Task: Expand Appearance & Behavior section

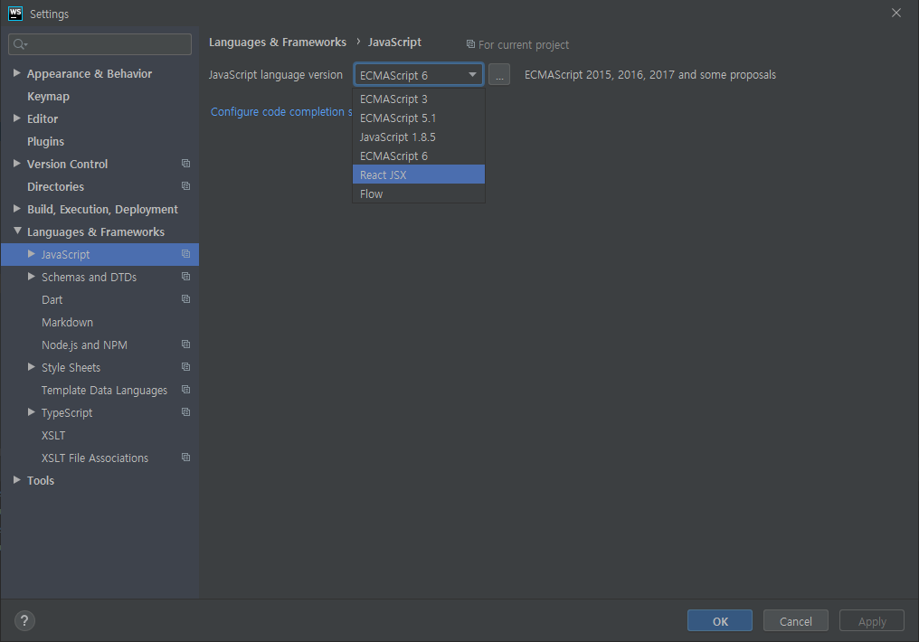Action: point(17,73)
